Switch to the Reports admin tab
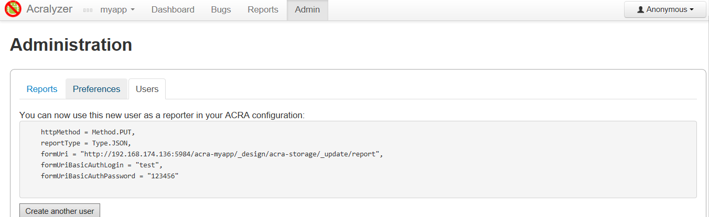The height and width of the screenshot is (217, 709). point(42,89)
